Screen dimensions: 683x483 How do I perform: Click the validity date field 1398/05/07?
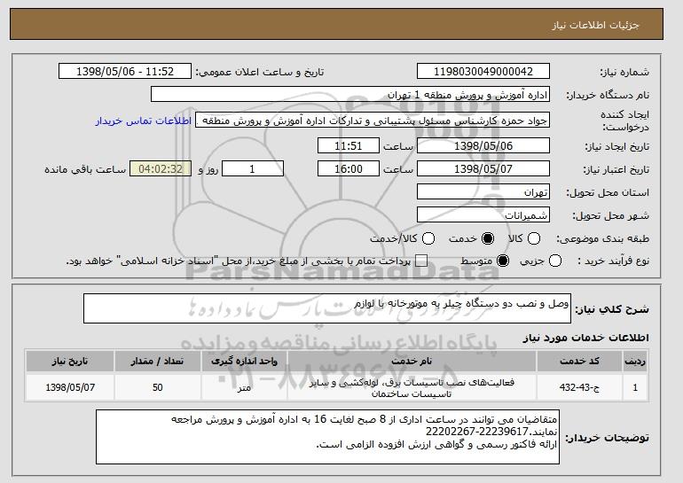pos(483,168)
